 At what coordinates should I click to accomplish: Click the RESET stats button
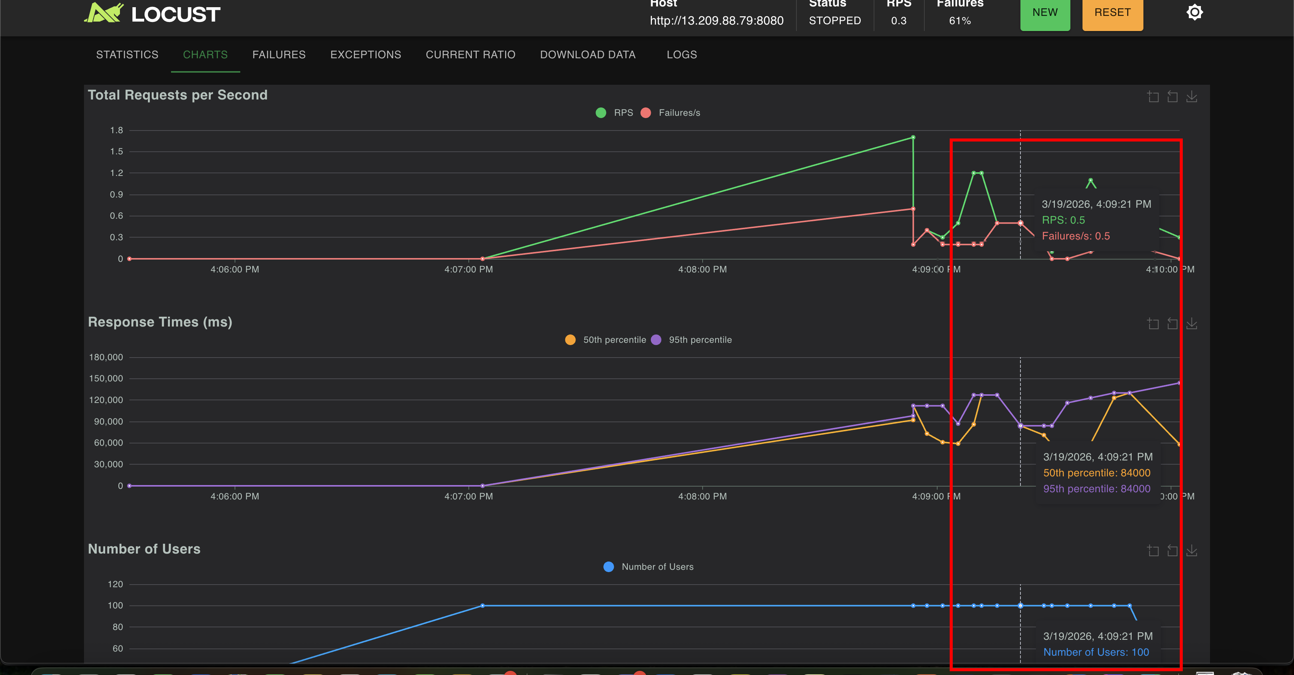[1113, 13]
